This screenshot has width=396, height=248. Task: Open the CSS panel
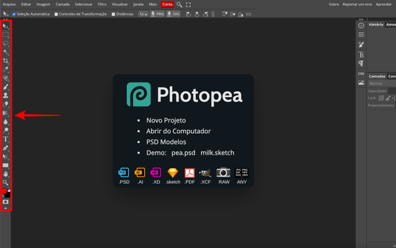[361, 74]
